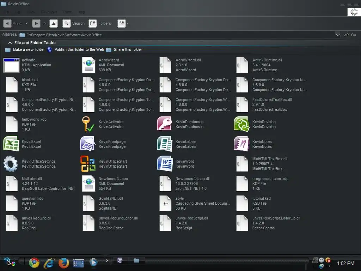Viewport: 361px width, 271px height.
Task: Launch KevinDatabases from its icon
Action: coord(165,124)
